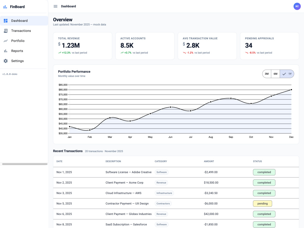Click the Avg Transaction Value downward trend arrow

click(185, 53)
